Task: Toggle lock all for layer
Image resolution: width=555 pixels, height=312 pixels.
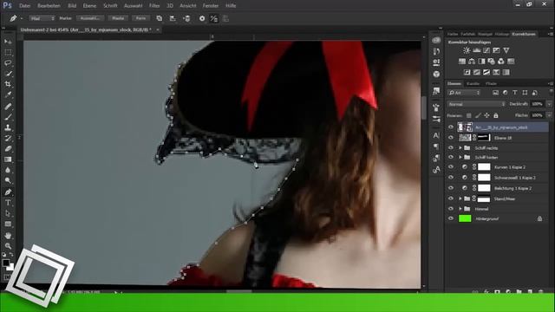Action: pos(496,115)
